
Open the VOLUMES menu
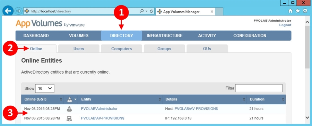[x=79, y=36]
